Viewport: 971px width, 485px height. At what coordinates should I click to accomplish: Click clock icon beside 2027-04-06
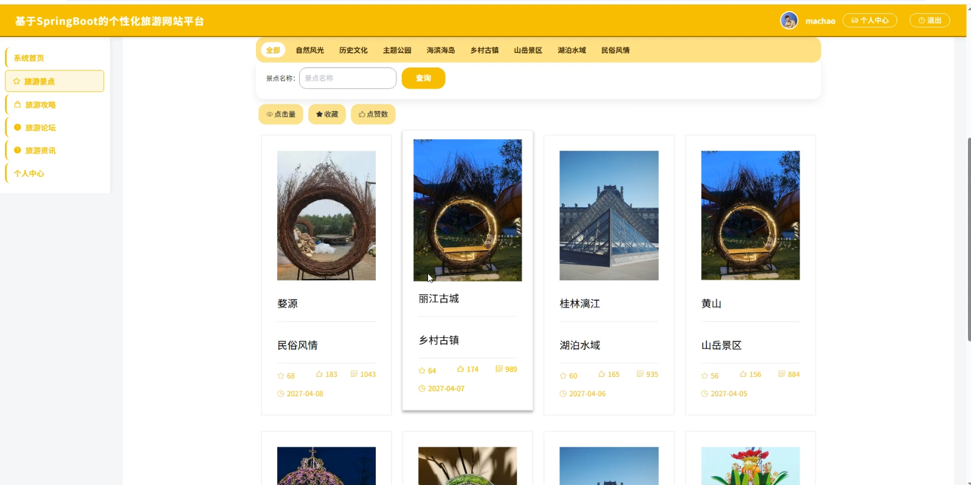[563, 394]
